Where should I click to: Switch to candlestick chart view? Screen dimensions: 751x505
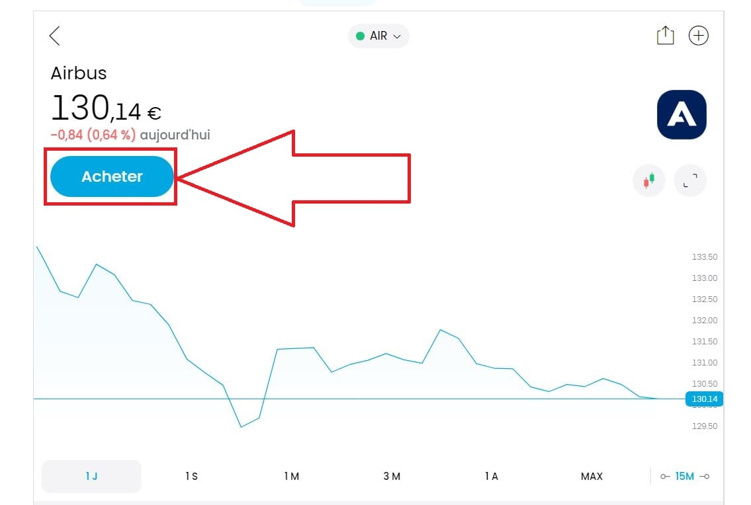coord(649,180)
